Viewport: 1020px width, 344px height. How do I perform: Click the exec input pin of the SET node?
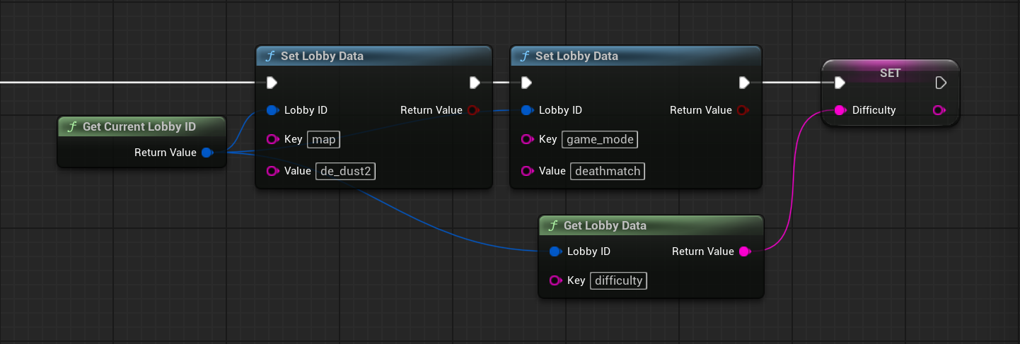point(840,83)
